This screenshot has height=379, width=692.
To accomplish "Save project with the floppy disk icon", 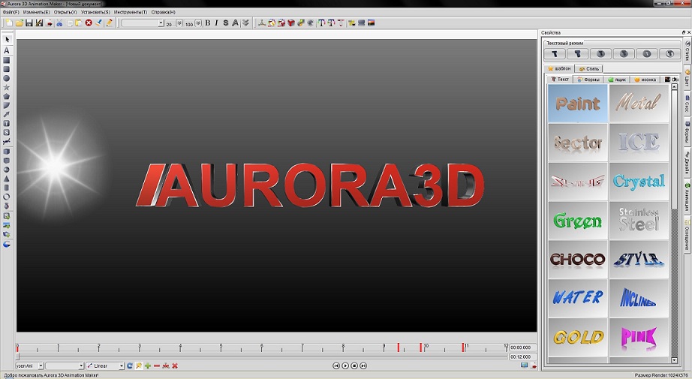I will (x=29, y=23).
